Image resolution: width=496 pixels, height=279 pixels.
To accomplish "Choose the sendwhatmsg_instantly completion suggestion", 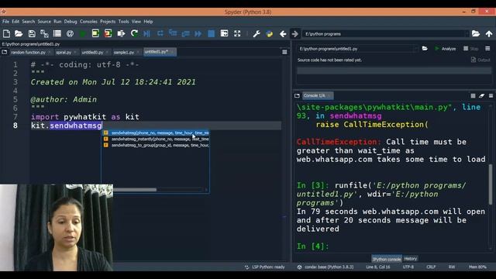I will tap(156, 139).
